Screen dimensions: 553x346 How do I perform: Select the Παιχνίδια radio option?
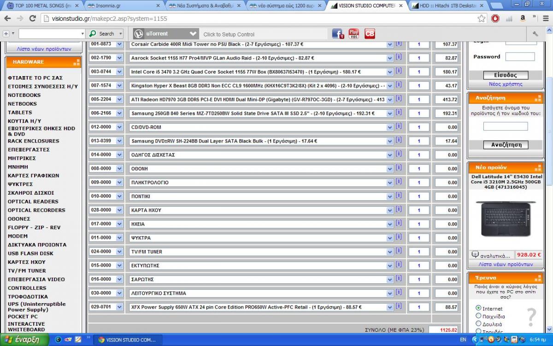point(478,316)
